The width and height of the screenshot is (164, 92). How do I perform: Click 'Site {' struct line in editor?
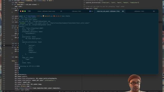pyautogui.click(x=14, y=61)
